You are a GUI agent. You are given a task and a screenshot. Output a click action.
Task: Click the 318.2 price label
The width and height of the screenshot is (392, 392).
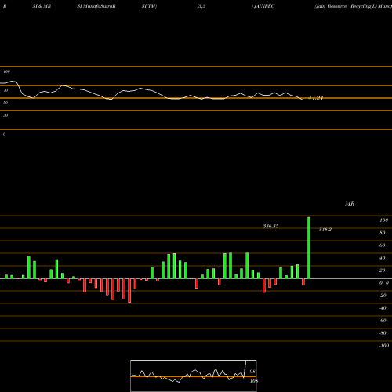point(325,230)
